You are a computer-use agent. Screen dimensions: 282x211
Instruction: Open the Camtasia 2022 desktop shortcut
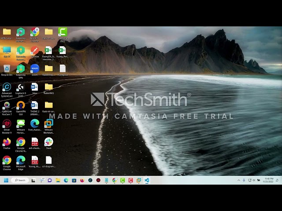point(63,32)
